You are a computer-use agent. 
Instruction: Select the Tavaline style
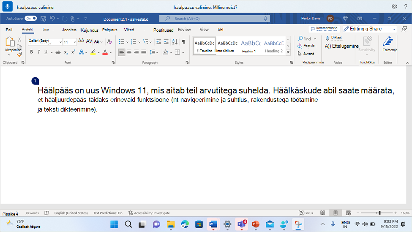point(205,46)
